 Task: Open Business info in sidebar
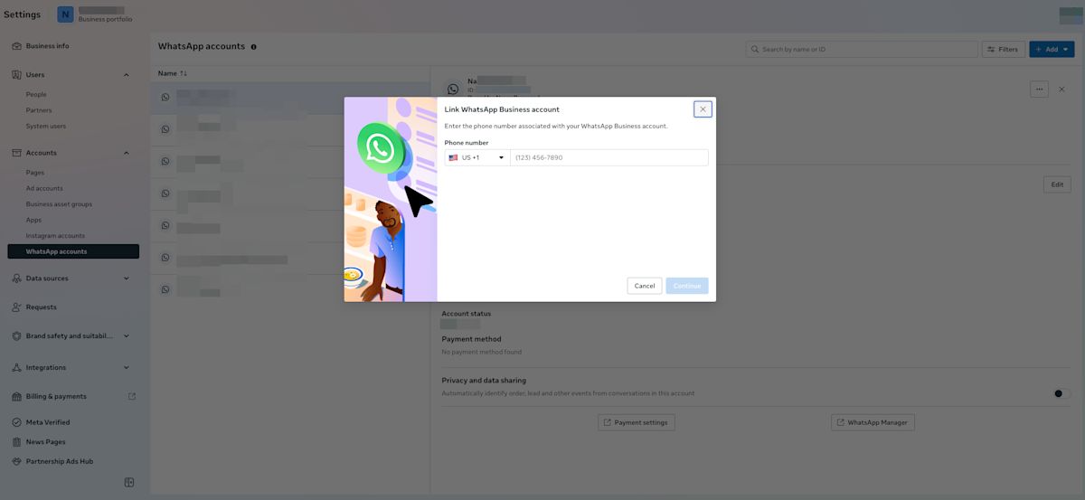tap(47, 46)
